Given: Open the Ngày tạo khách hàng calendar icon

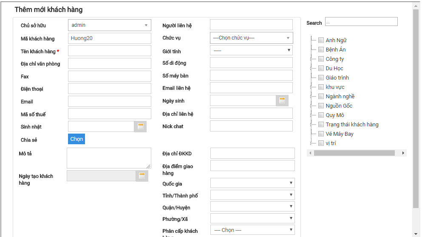Looking at the screenshot, I should [142, 176].
